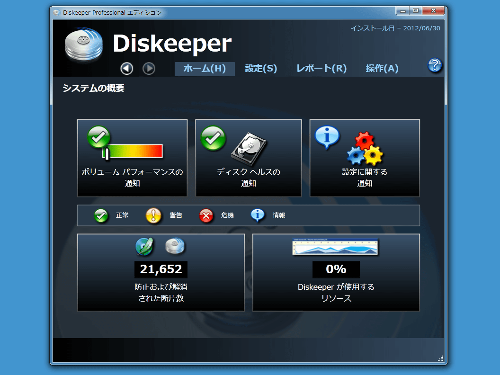This screenshot has height=375, width=500.
Task: Click the 危機 legend label
Action: (227, 215)
